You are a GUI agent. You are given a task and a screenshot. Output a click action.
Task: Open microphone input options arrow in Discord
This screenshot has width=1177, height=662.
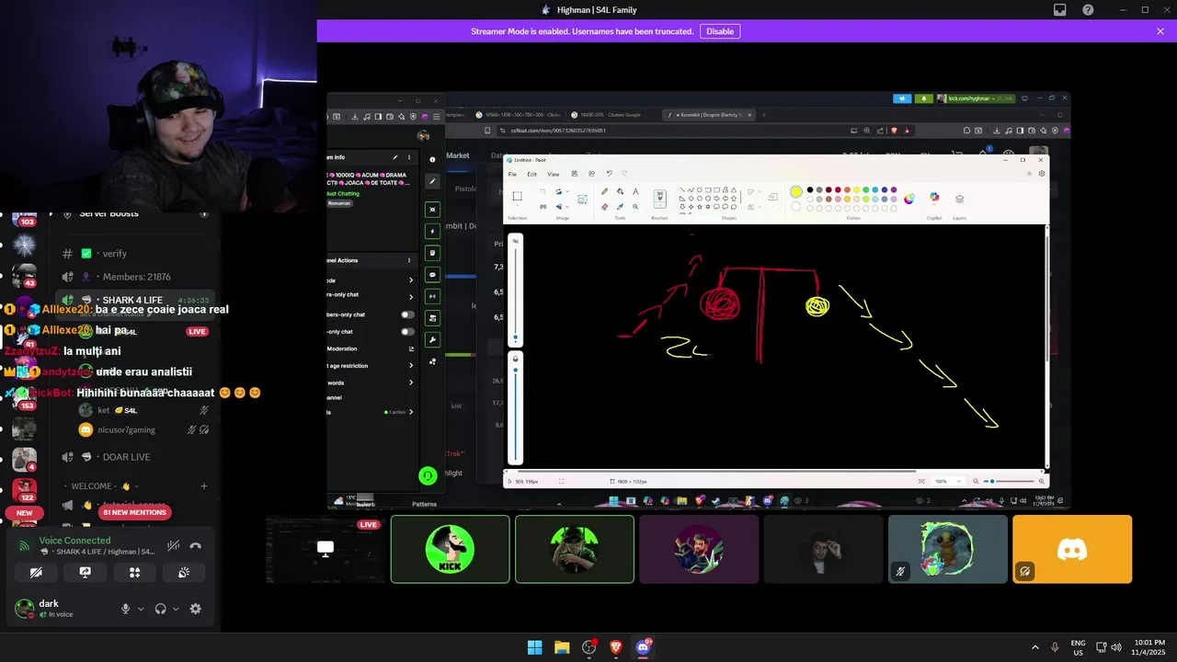[141, 609]
